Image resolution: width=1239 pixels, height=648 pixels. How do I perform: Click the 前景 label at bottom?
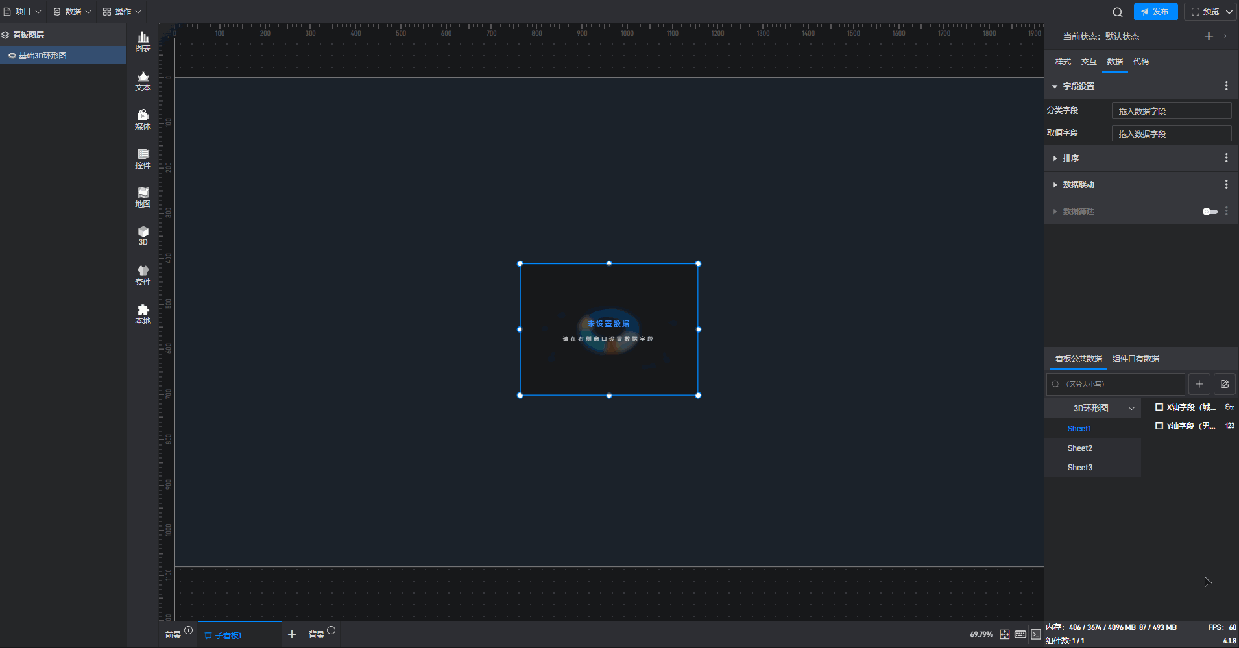click(x=173, y=635)
